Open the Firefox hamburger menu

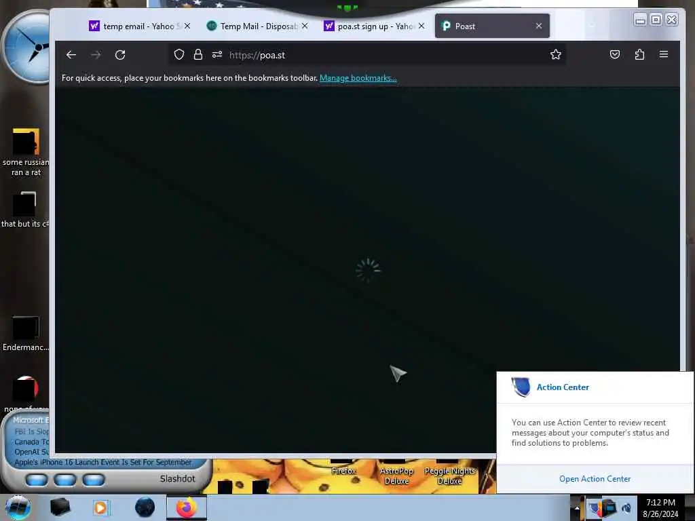tap(664, 54)
